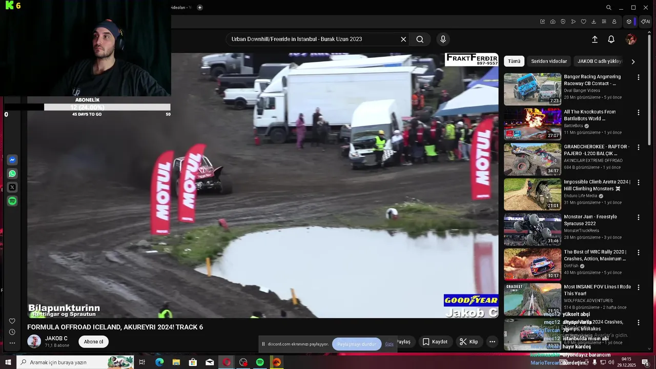Open the All The Knockouts From BattleBots title

click(590, 115)
